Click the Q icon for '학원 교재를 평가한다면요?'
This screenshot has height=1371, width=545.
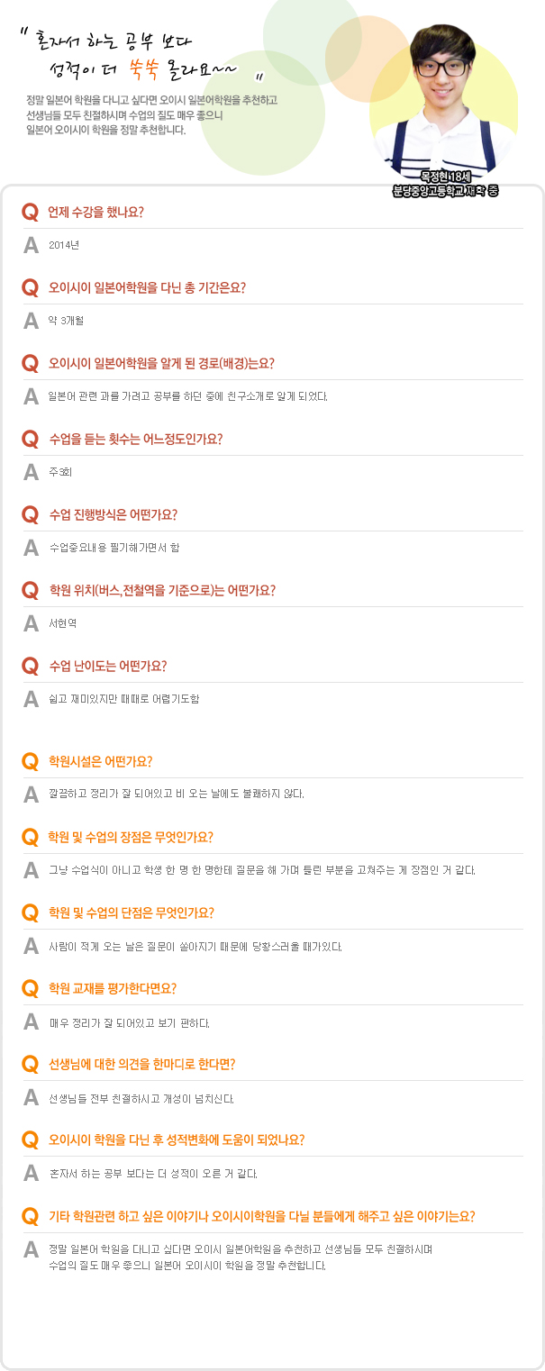pos(30,988)
